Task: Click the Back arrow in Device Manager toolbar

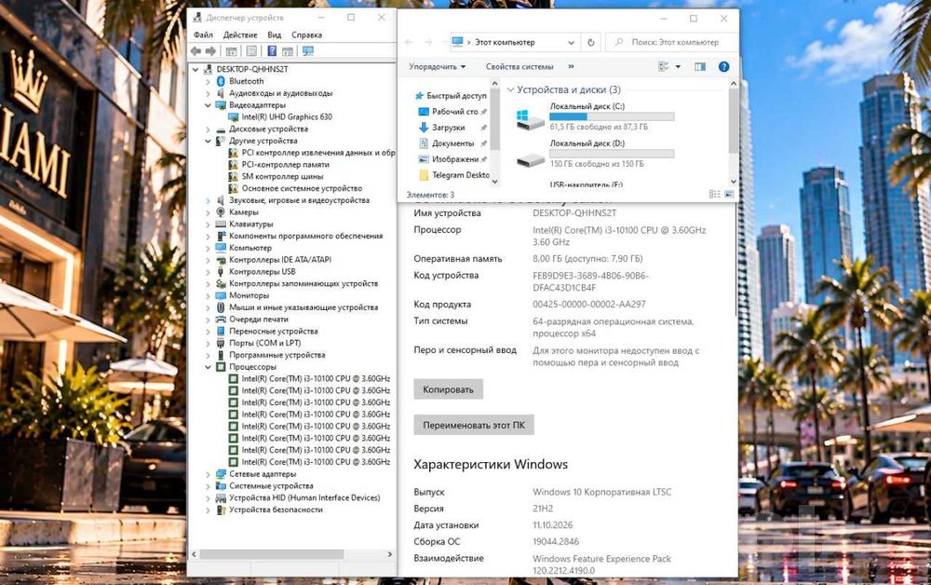Action: [196, 51]
